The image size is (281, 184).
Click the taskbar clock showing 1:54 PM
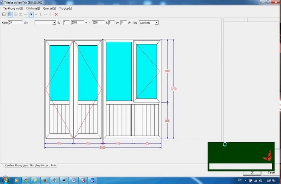point(271,180)
